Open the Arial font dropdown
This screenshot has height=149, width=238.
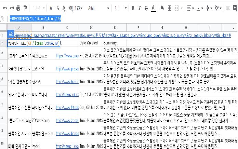98,8
